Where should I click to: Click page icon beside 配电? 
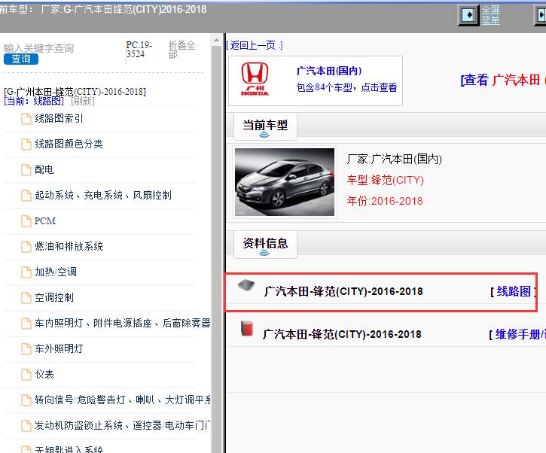pos(26,170)
